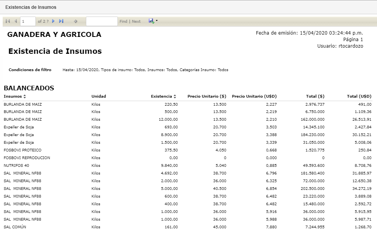
Task: Click existence value 4.692,00
Action: tap(169, 173)
